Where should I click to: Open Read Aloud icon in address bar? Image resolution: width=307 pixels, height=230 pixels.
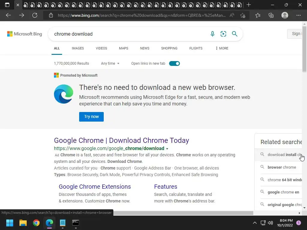click(232, 15)
